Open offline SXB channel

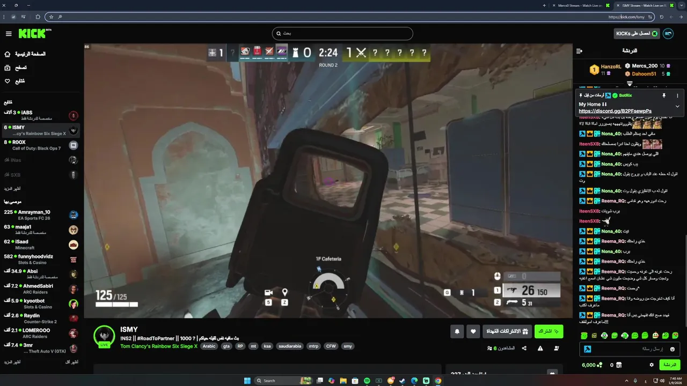[41, 175]
